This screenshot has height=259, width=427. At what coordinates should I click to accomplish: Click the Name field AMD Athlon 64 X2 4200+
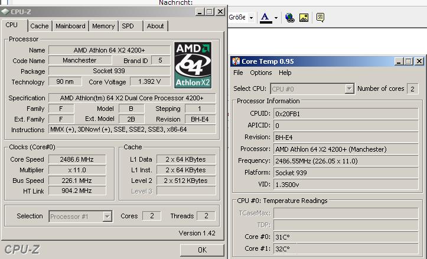click(109, 50)
